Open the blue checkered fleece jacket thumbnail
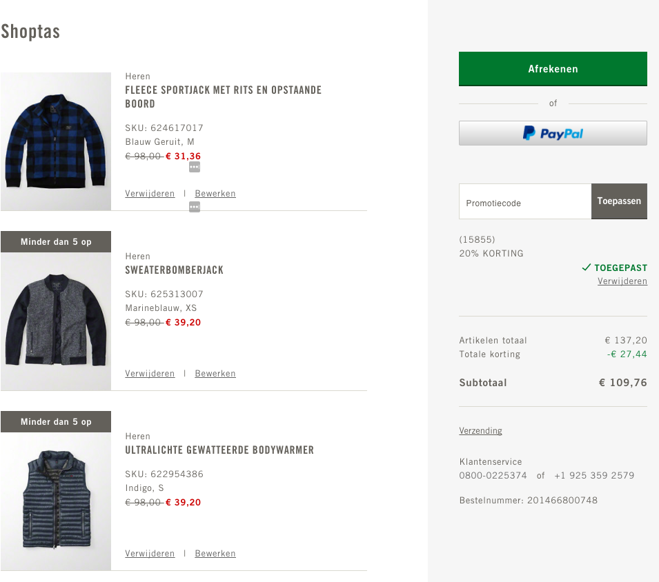This screenshot has height=582, width=659. point(56,141)
